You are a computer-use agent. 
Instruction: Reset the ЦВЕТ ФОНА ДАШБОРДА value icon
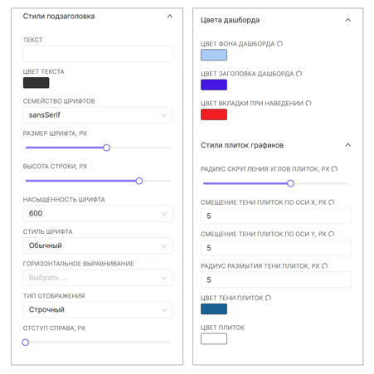[279, 44]
